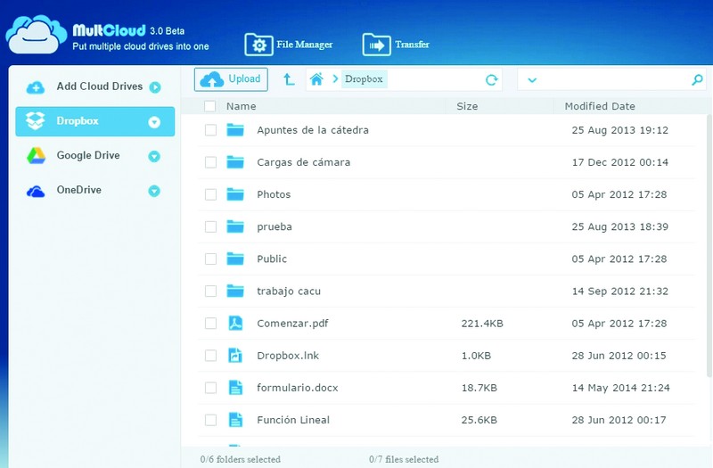
Task: Click the Dropbox.lnk file name
Action: 288,356
